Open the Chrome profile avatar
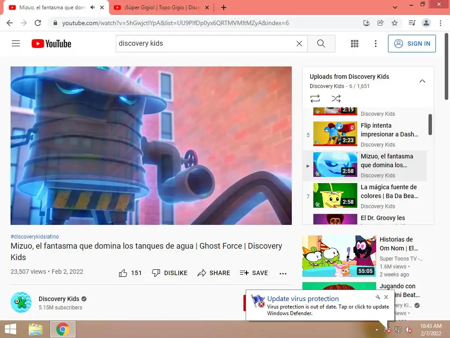The height and width of the screenshot is (338, 450). point(426,23)
